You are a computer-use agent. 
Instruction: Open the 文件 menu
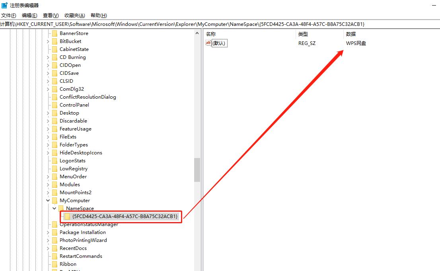click(x=9, y=15)
